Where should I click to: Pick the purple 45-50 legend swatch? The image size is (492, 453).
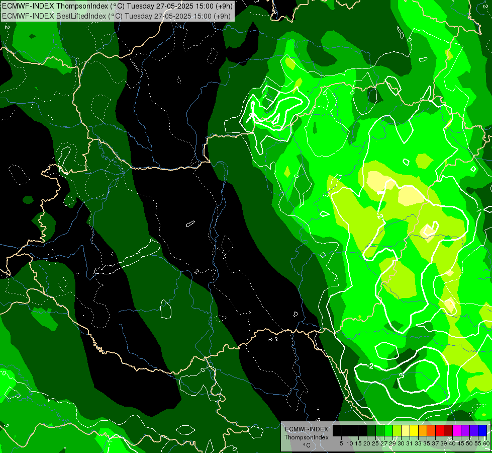(x=465, y=430)
